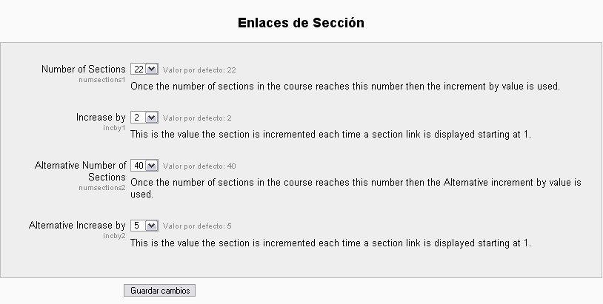This screenshot has height=304, width=603.
Task: Expand the Alternative Increase by dropdown
Action: [x=144, y=226]
